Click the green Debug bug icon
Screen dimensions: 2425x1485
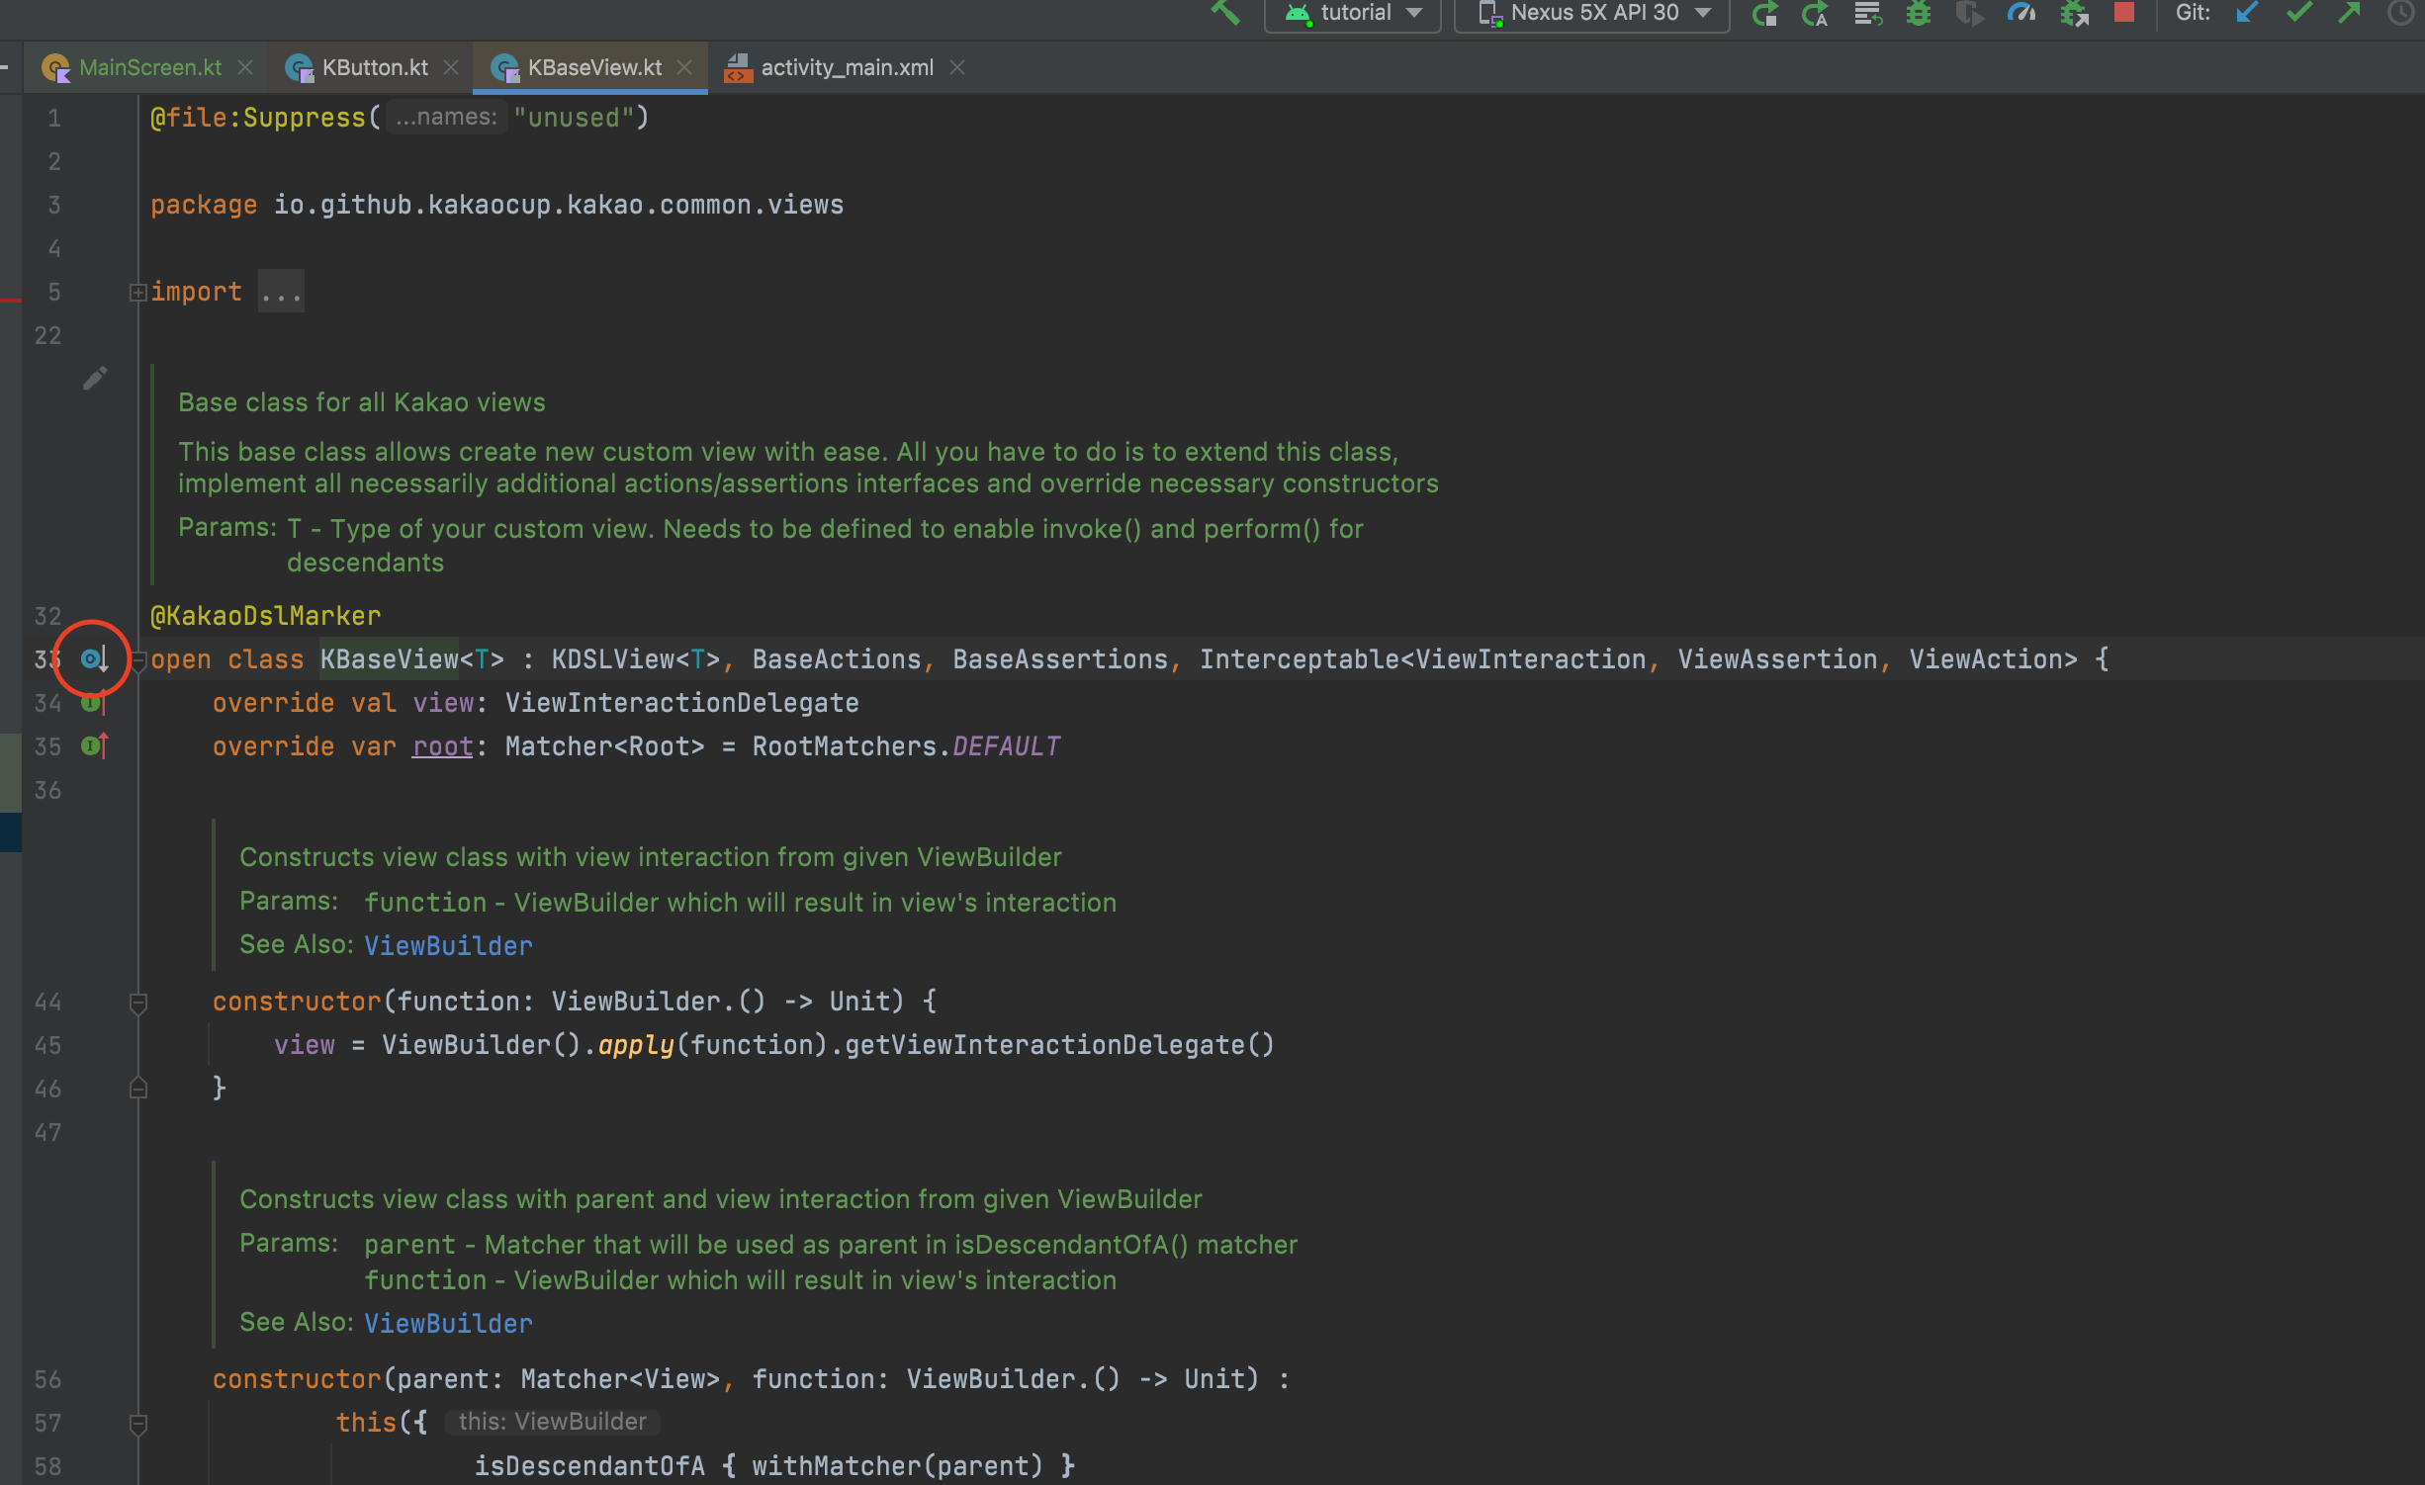1918,14
